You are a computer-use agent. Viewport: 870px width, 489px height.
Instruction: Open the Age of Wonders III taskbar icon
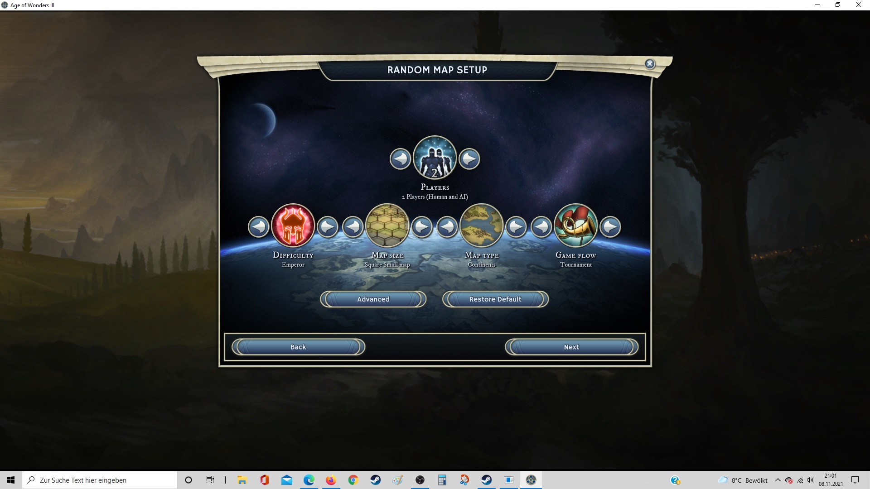[531, 480]
